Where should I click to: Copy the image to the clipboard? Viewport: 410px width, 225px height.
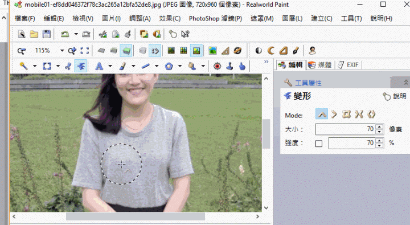click(x=115, y=34)
